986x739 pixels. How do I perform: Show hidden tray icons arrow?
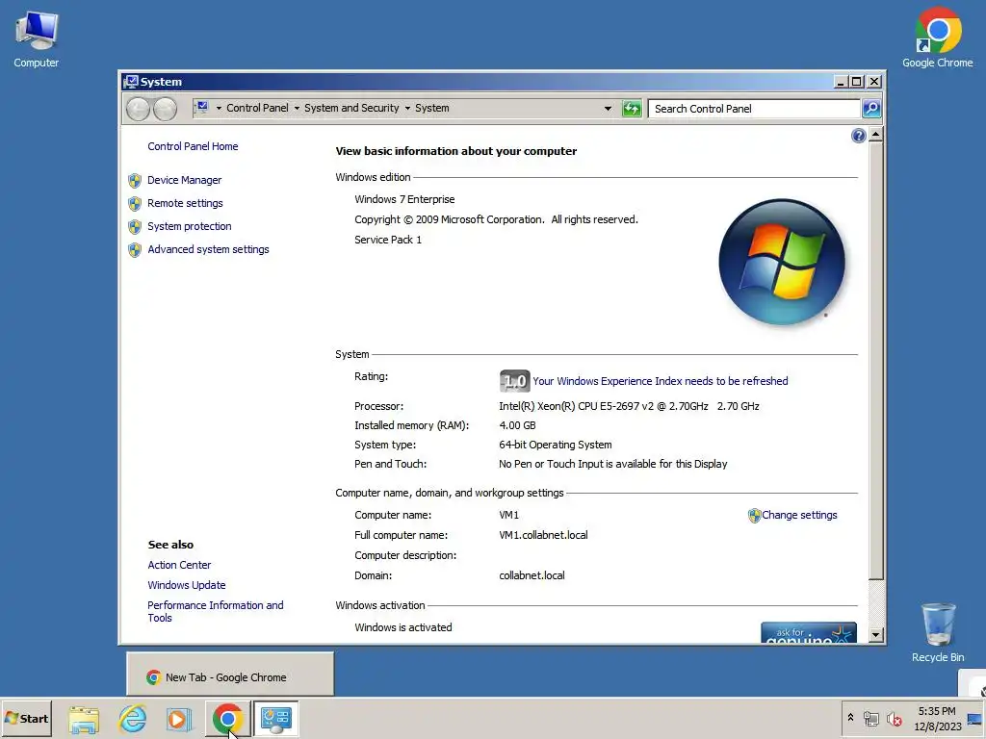pos(850,718)
